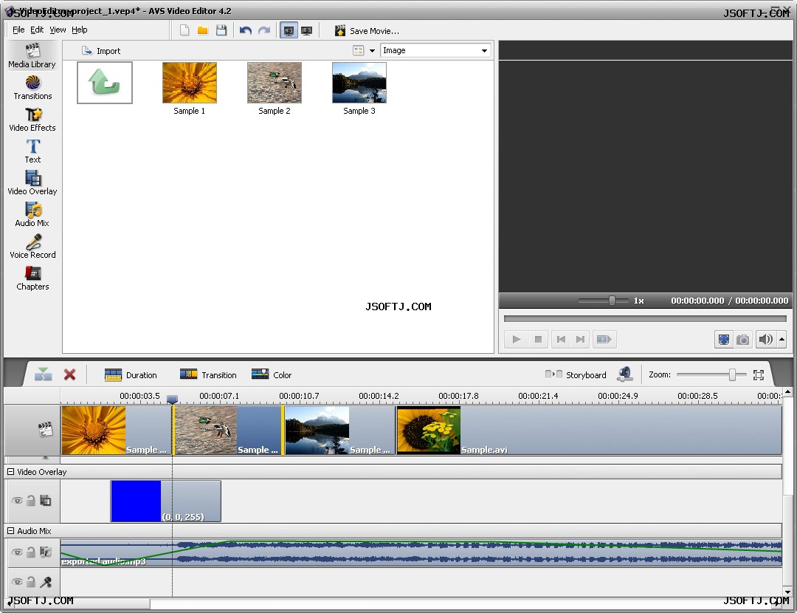Open the thumbnail view mode dropdown arrow

point(372,50)
